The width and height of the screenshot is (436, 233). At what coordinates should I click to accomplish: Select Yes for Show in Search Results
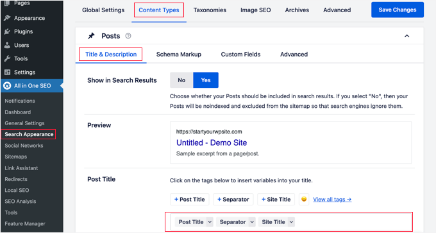click(x=206, y=80)
